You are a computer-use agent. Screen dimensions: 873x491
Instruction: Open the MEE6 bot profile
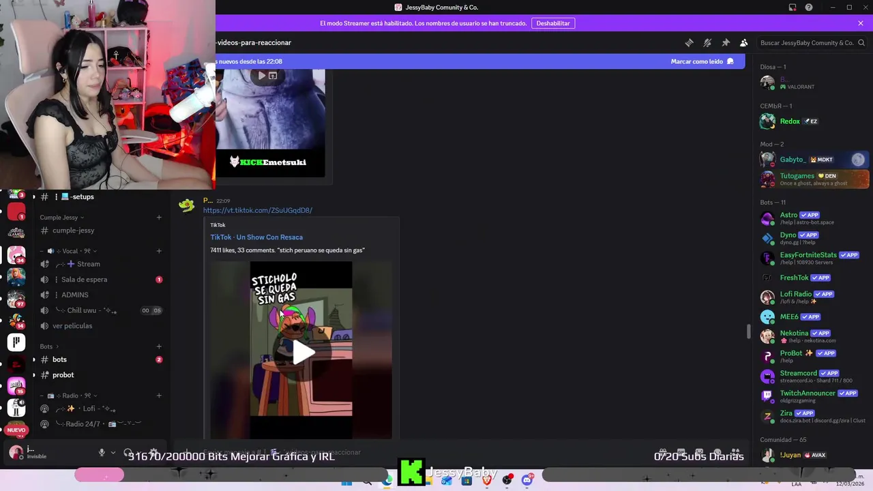point(814,316)
